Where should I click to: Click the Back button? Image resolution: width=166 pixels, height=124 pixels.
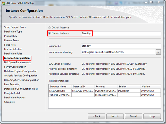click(x=97, y=116)
